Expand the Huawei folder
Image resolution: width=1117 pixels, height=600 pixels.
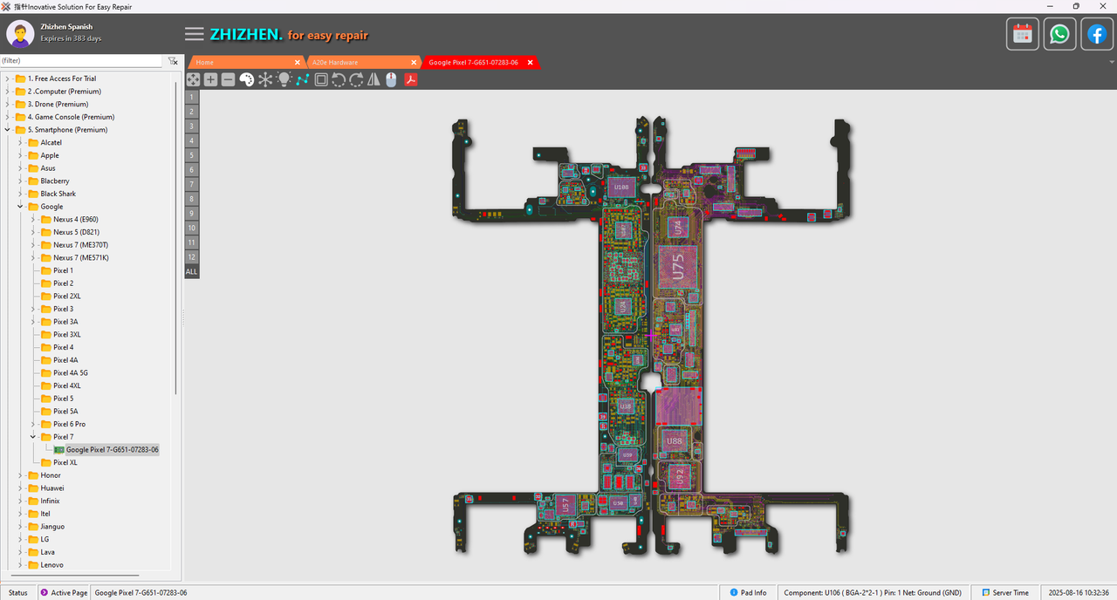coord(20,488)
